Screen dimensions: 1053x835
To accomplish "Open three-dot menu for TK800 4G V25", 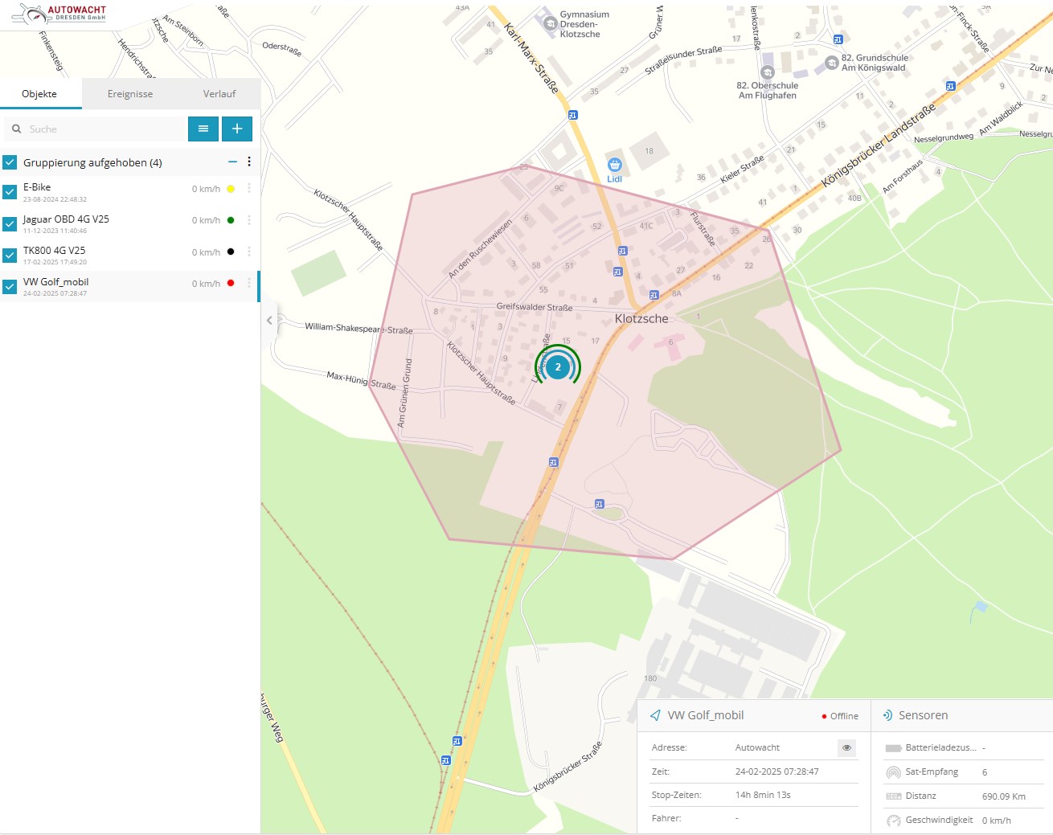I will click(249, 252).
